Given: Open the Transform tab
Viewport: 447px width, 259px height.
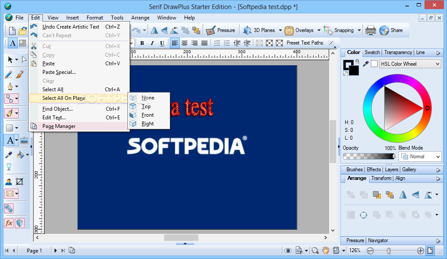Looking at the screenshot, I should point(381,178).
